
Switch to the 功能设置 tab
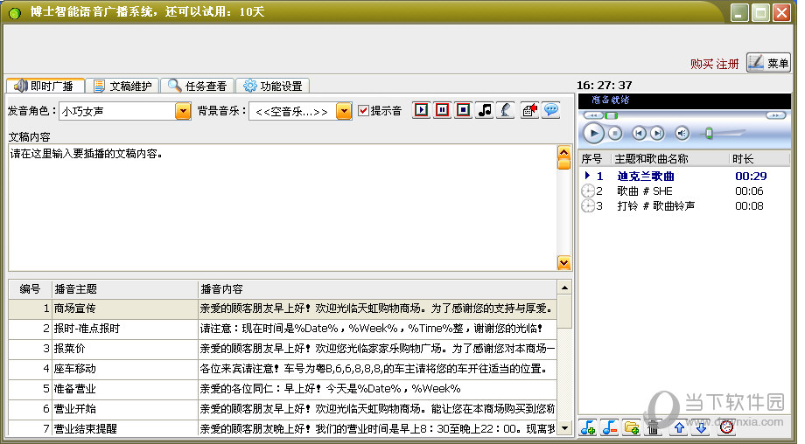click(x=273, y=86)
